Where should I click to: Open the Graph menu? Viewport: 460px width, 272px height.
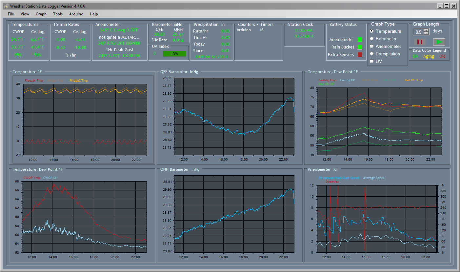(41, 14)
